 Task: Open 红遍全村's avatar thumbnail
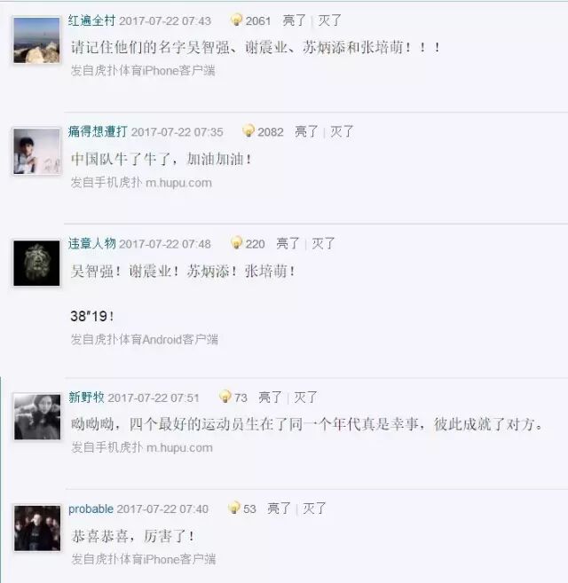tap(36, 40)
